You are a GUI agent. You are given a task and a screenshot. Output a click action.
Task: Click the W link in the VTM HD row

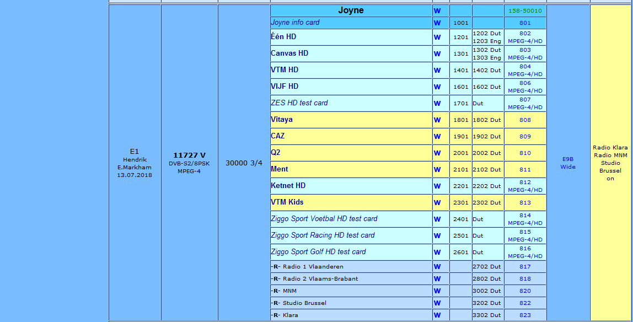tap(437, 70)
